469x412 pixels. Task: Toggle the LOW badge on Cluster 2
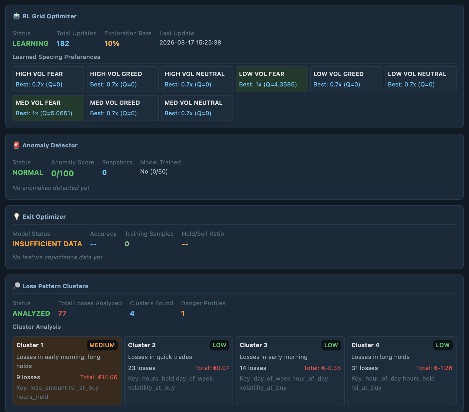[219, 345]
